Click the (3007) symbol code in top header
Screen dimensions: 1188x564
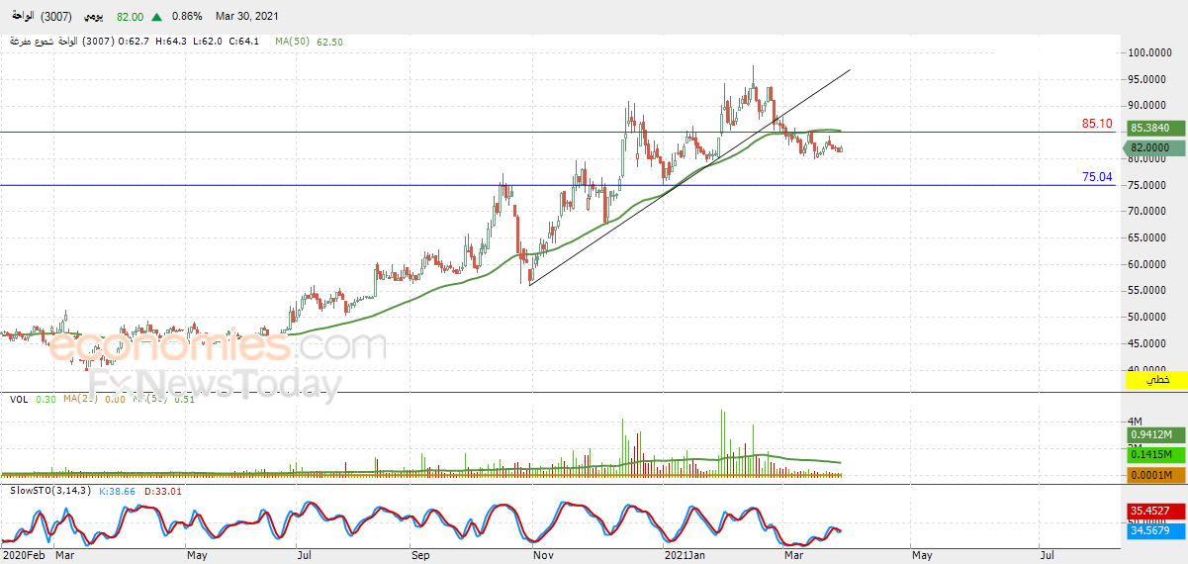pos(56,17)
